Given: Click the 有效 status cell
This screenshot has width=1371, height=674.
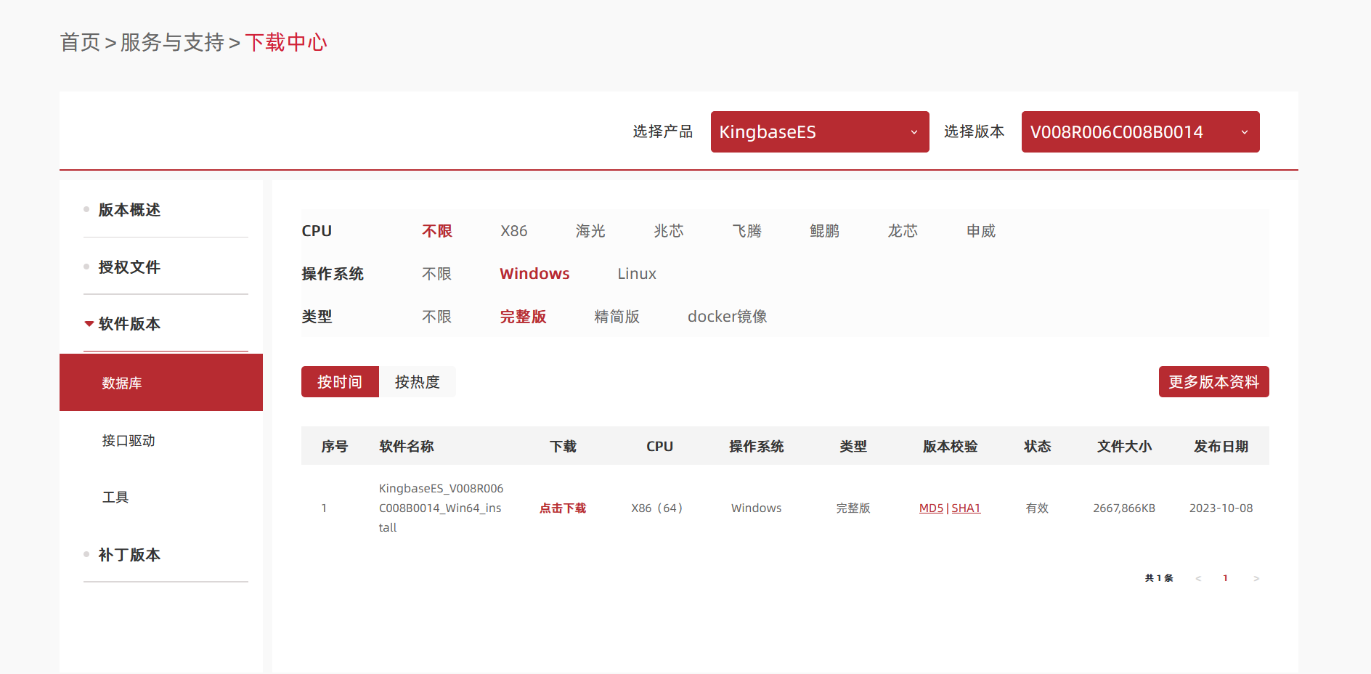Looking at the screenshot, I should pos(1037,508).
